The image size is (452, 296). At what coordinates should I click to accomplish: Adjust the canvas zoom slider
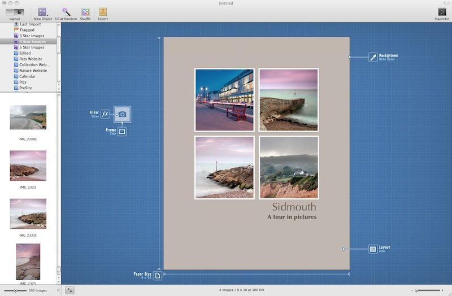(x=428, y=290)
